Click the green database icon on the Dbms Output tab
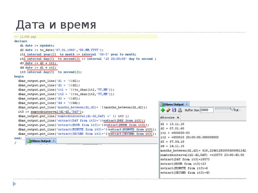Viewport: 258px width, 193px height. tap(163, 104)
